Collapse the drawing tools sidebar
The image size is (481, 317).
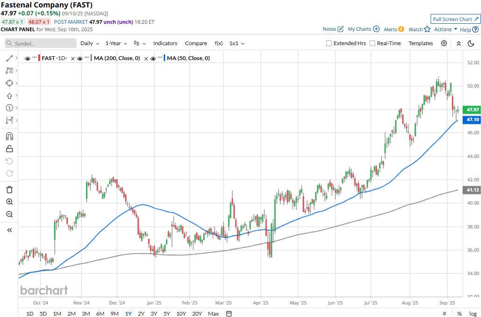click(x=9, y=230)
